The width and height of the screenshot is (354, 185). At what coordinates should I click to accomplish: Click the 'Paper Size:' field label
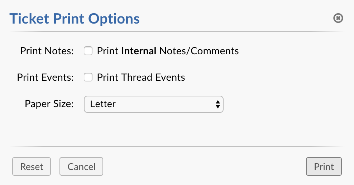pos(49,104)
